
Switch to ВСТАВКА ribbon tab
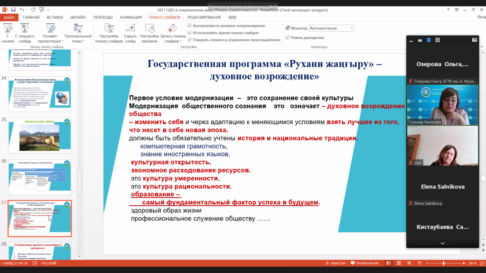55,18
